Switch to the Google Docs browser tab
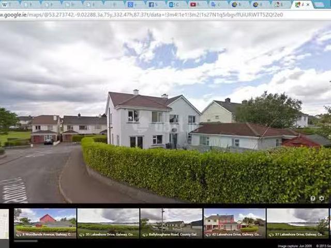 click(218, 5)
